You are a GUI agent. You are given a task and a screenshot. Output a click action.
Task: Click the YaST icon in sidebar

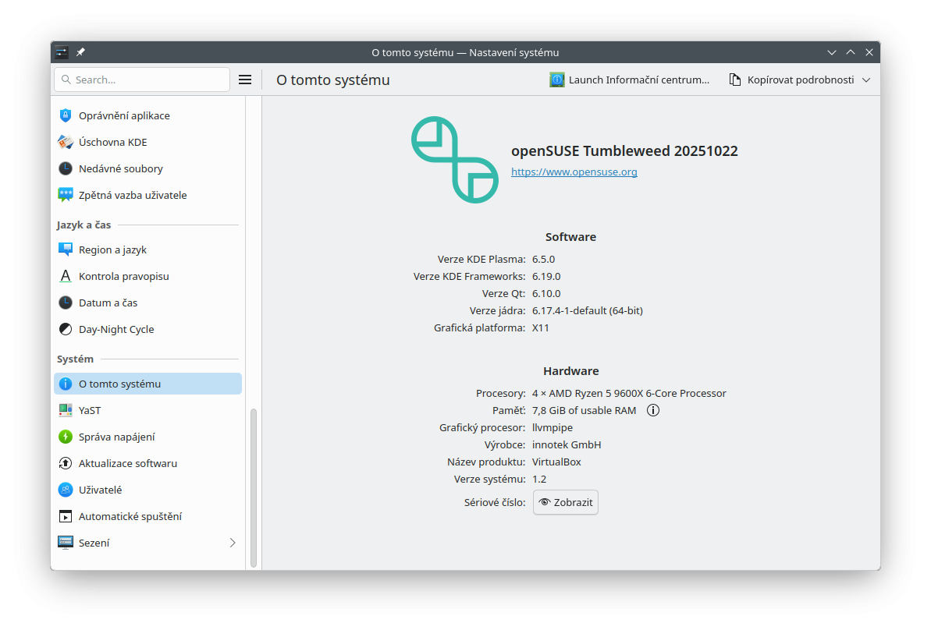click(x=66, y=410)
